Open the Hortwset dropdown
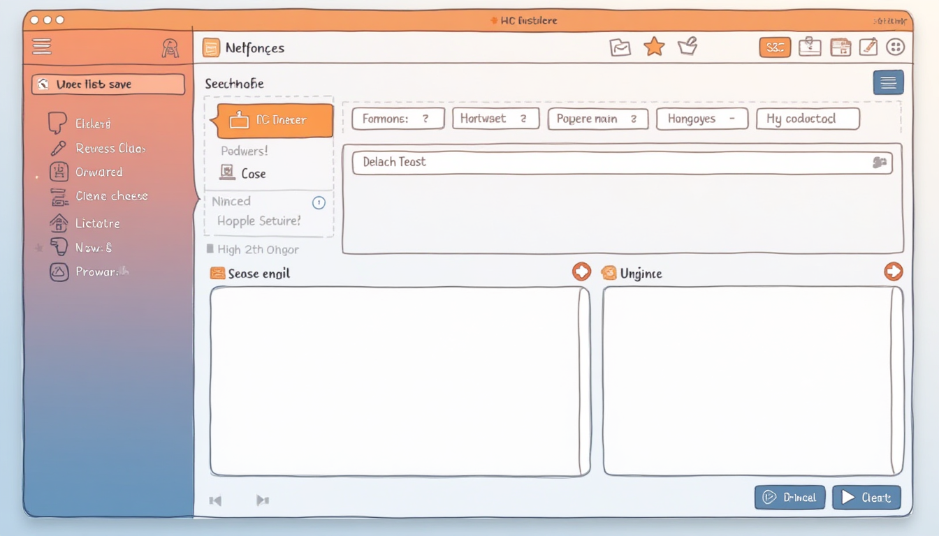 (495, 119)
